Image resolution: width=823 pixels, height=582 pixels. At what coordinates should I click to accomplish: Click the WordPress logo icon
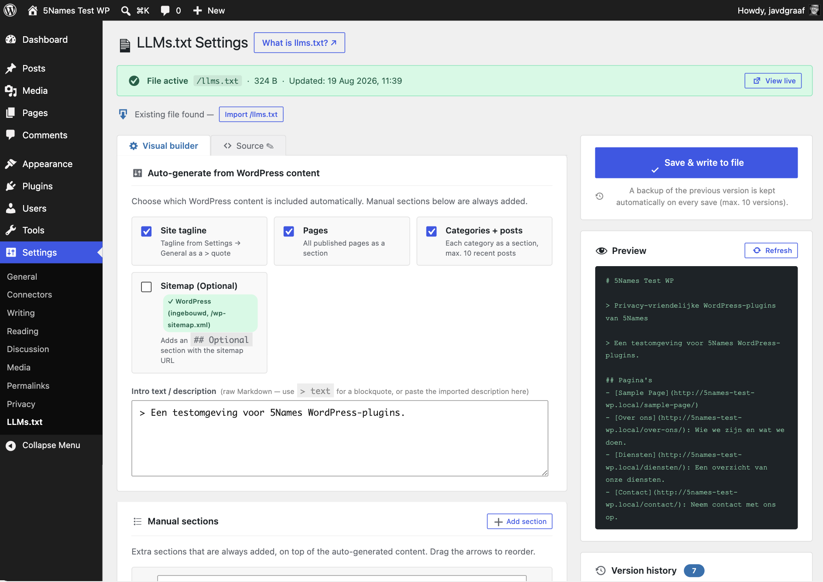pyautogui.click(x=10, y=10)
